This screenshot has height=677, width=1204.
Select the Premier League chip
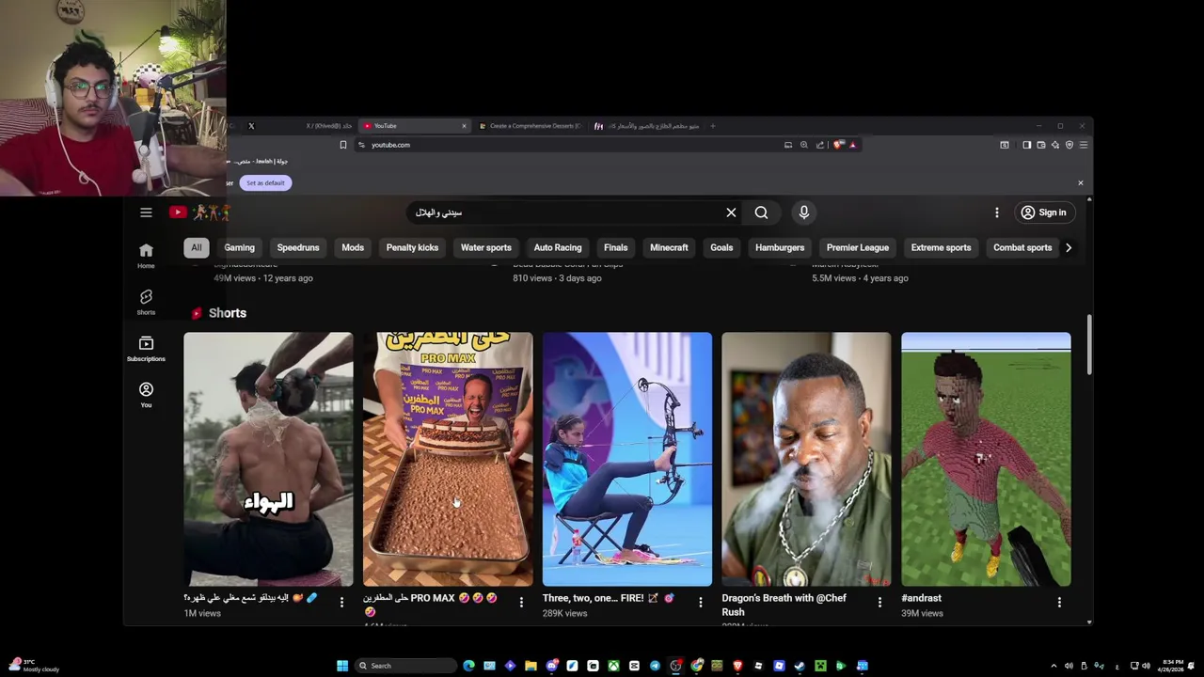(858, 247)
